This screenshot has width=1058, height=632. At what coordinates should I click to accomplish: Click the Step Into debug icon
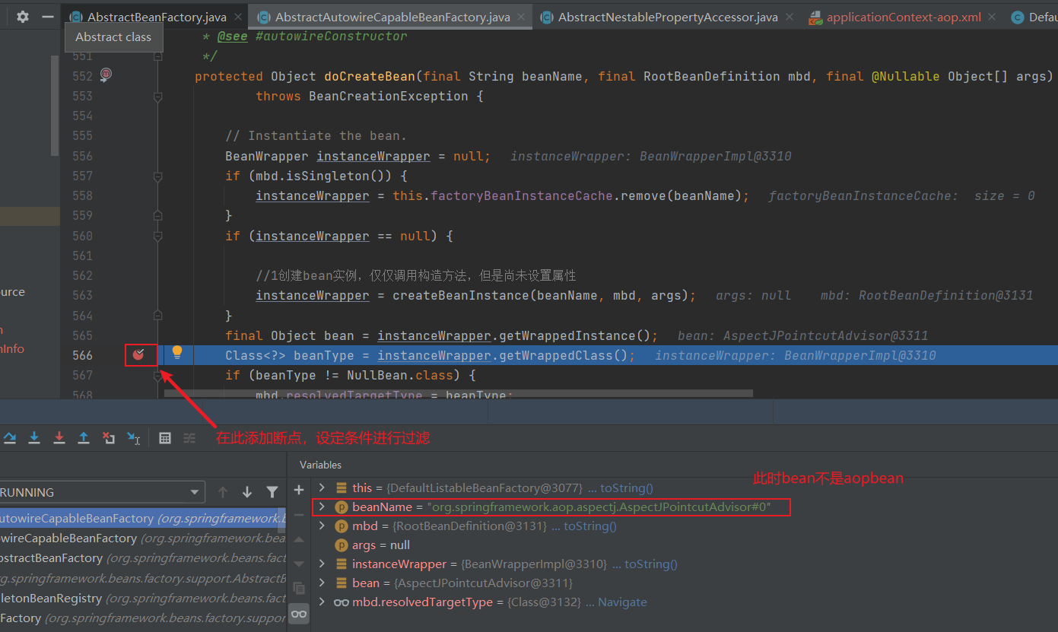pyautogui.click(x=34, y=438)
